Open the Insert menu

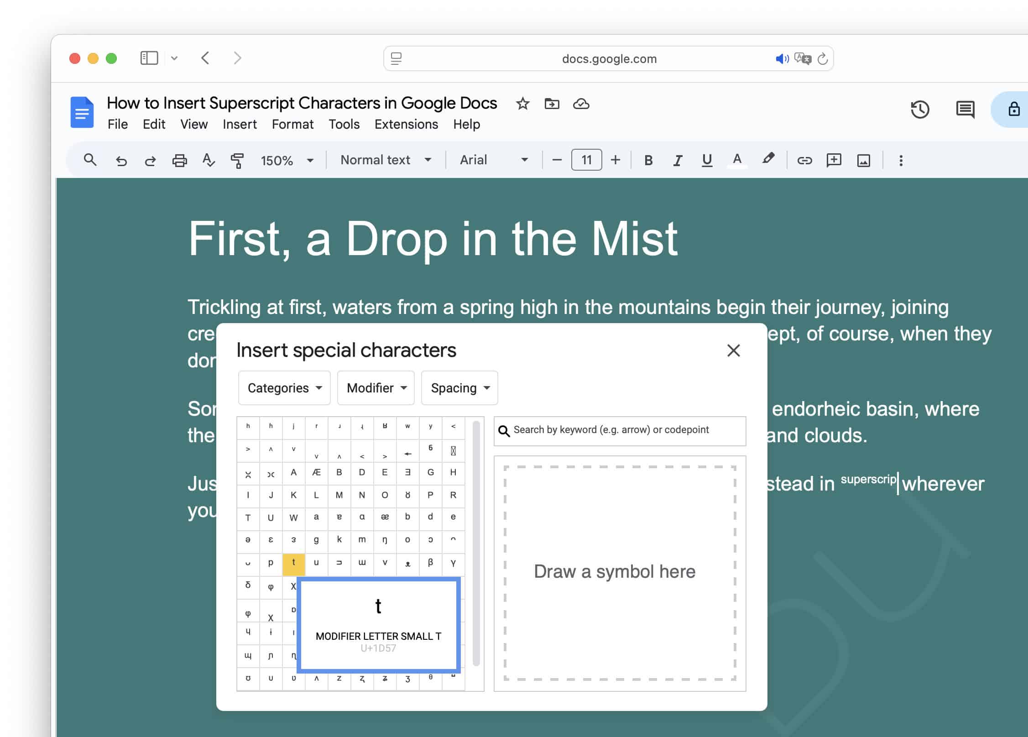(x=240, y=124)
